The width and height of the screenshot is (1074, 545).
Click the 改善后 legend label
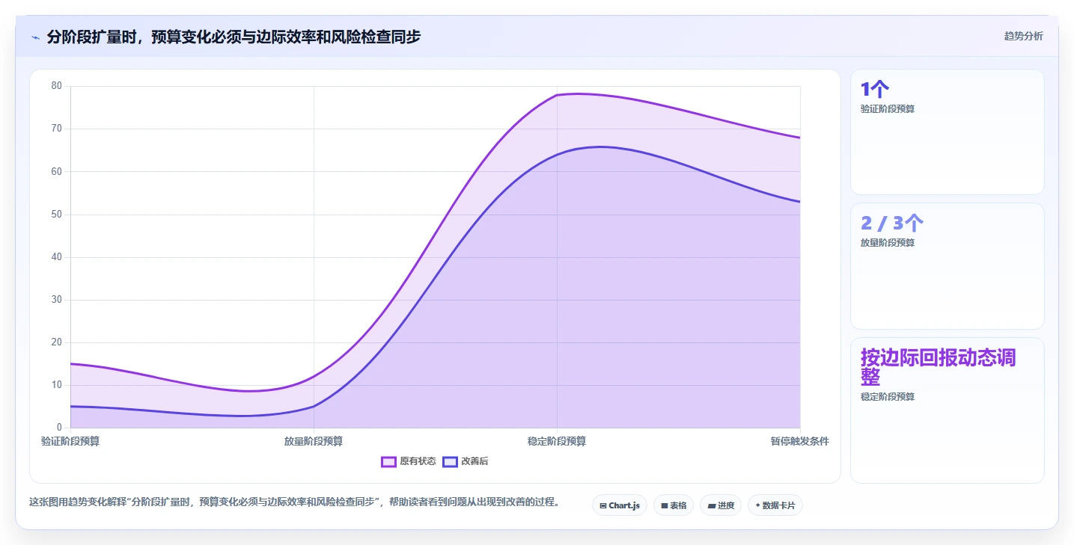point(475,461)
